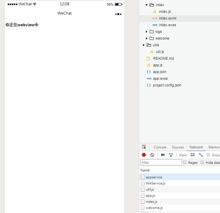
Task: Click the folder icon of logs
Action: click(152, 32)
